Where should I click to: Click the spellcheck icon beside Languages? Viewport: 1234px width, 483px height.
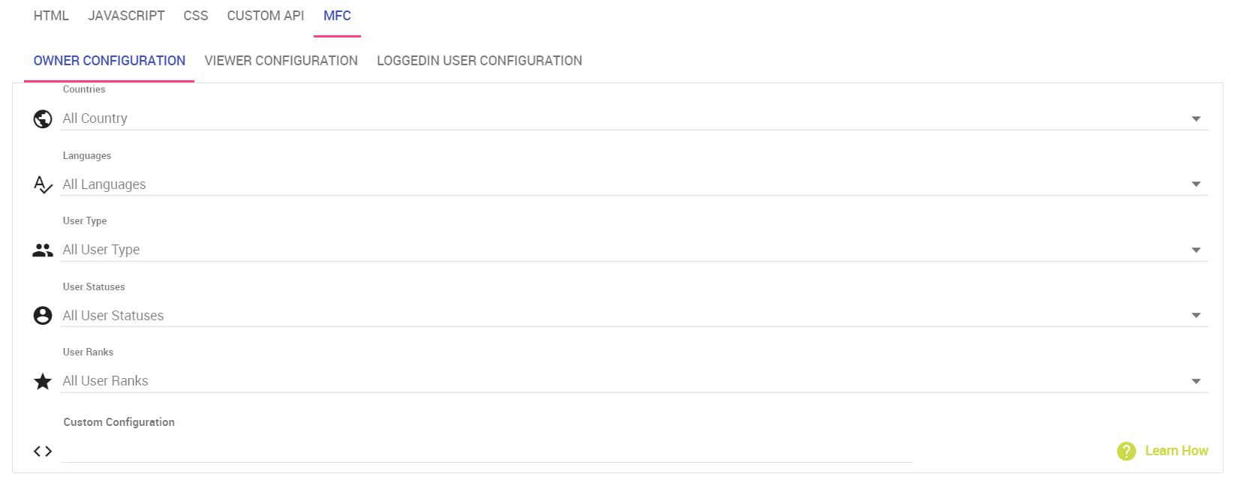pyautogui.click(x=43, y=184)
